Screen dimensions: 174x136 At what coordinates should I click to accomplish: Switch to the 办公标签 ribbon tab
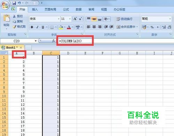pos(119,9)
